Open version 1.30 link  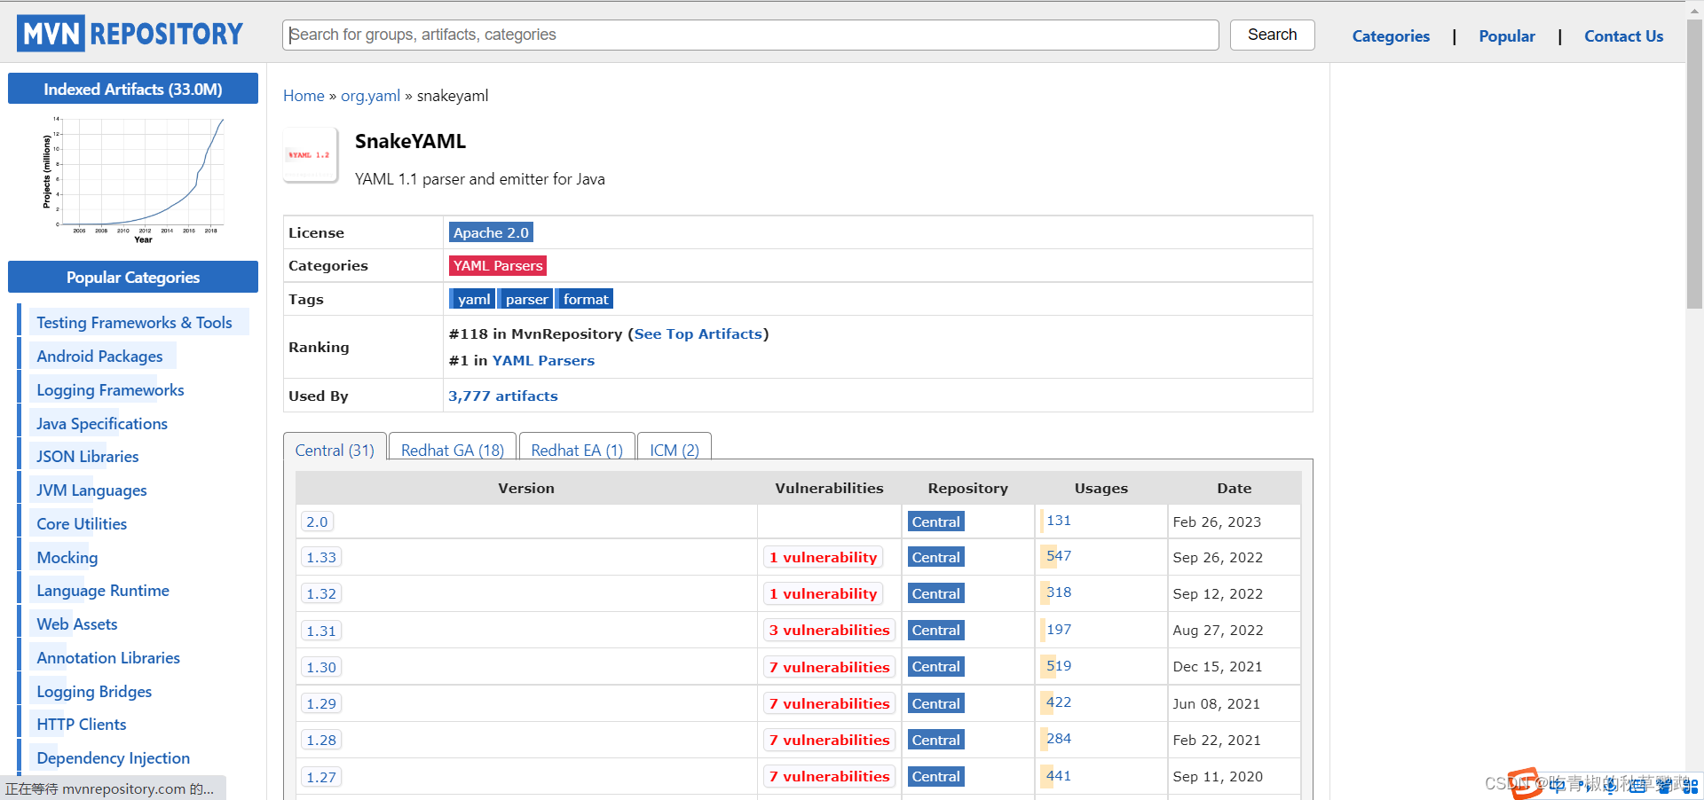pos(321,667)
